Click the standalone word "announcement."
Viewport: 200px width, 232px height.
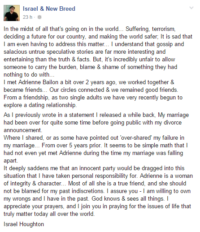click(x=23, y=130)
